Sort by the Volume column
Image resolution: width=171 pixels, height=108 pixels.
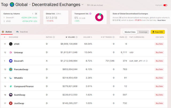point(70,37)
